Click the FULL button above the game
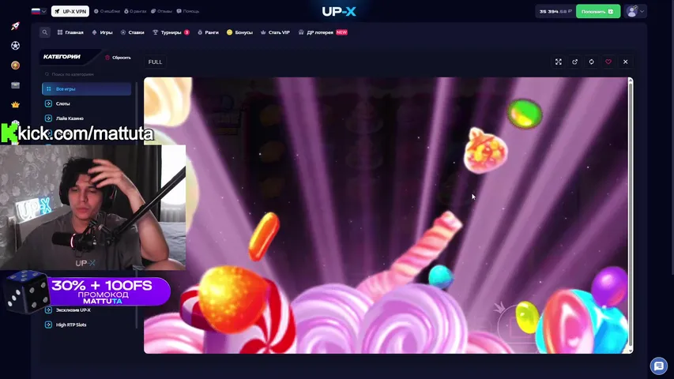 (x=155, y=62)
